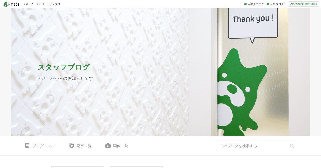Go to the ホーム link
Screen dimensions: 321x168
(30, 4)
